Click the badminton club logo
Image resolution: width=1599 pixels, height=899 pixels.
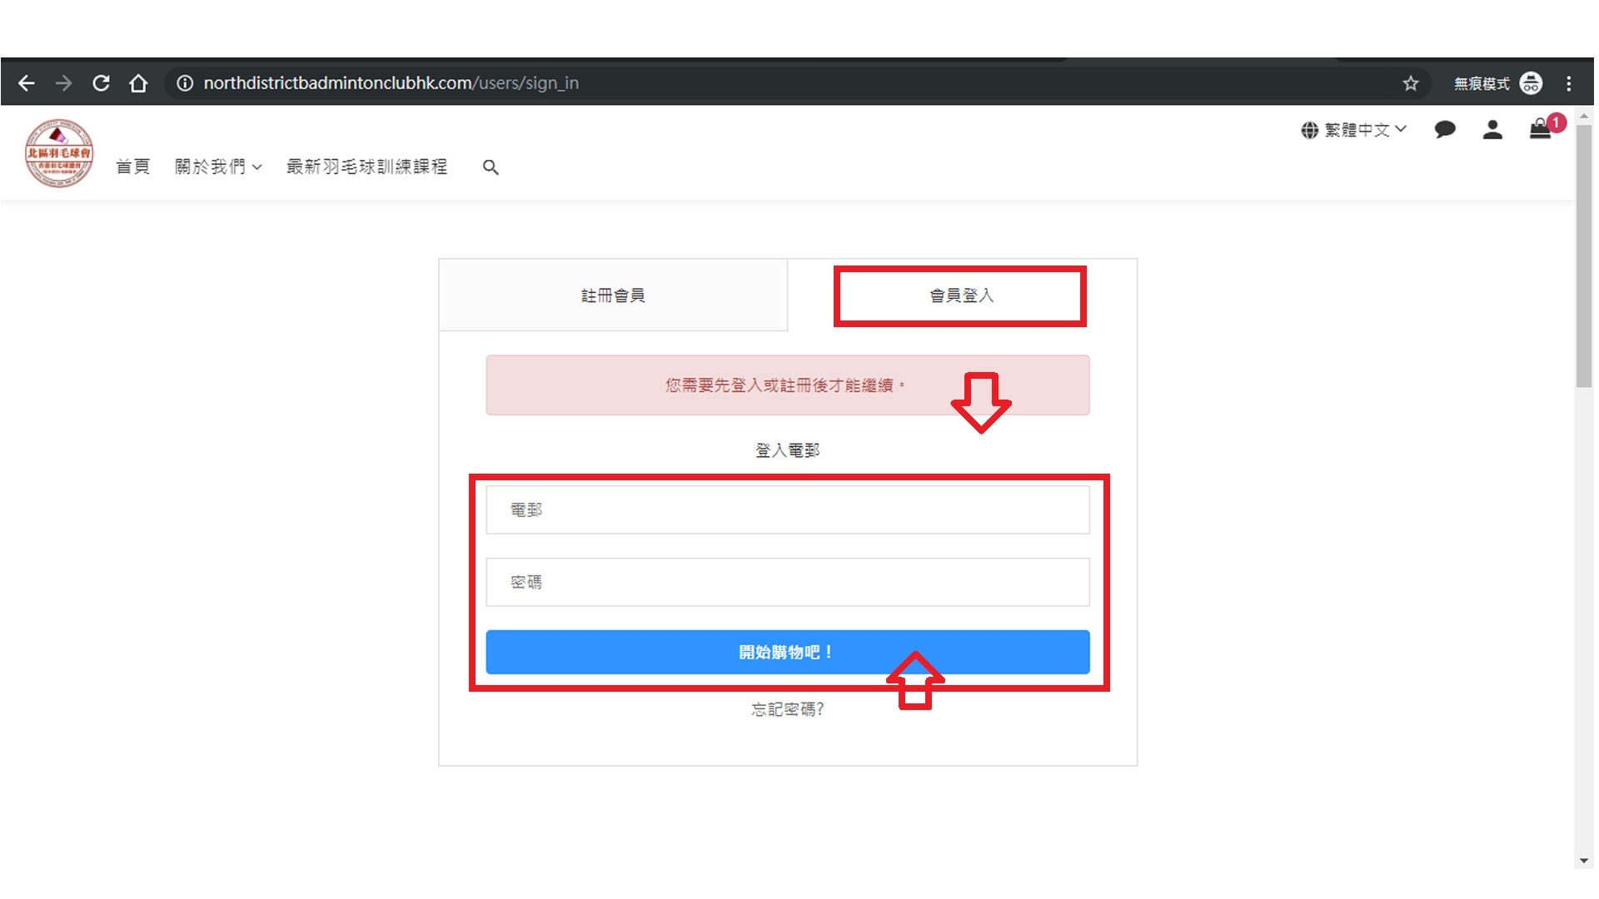point(58,153)
